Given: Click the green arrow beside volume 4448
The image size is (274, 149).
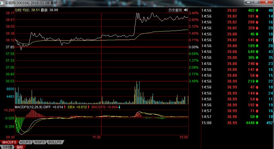Looking at the screenshot, I should (257, 123).
